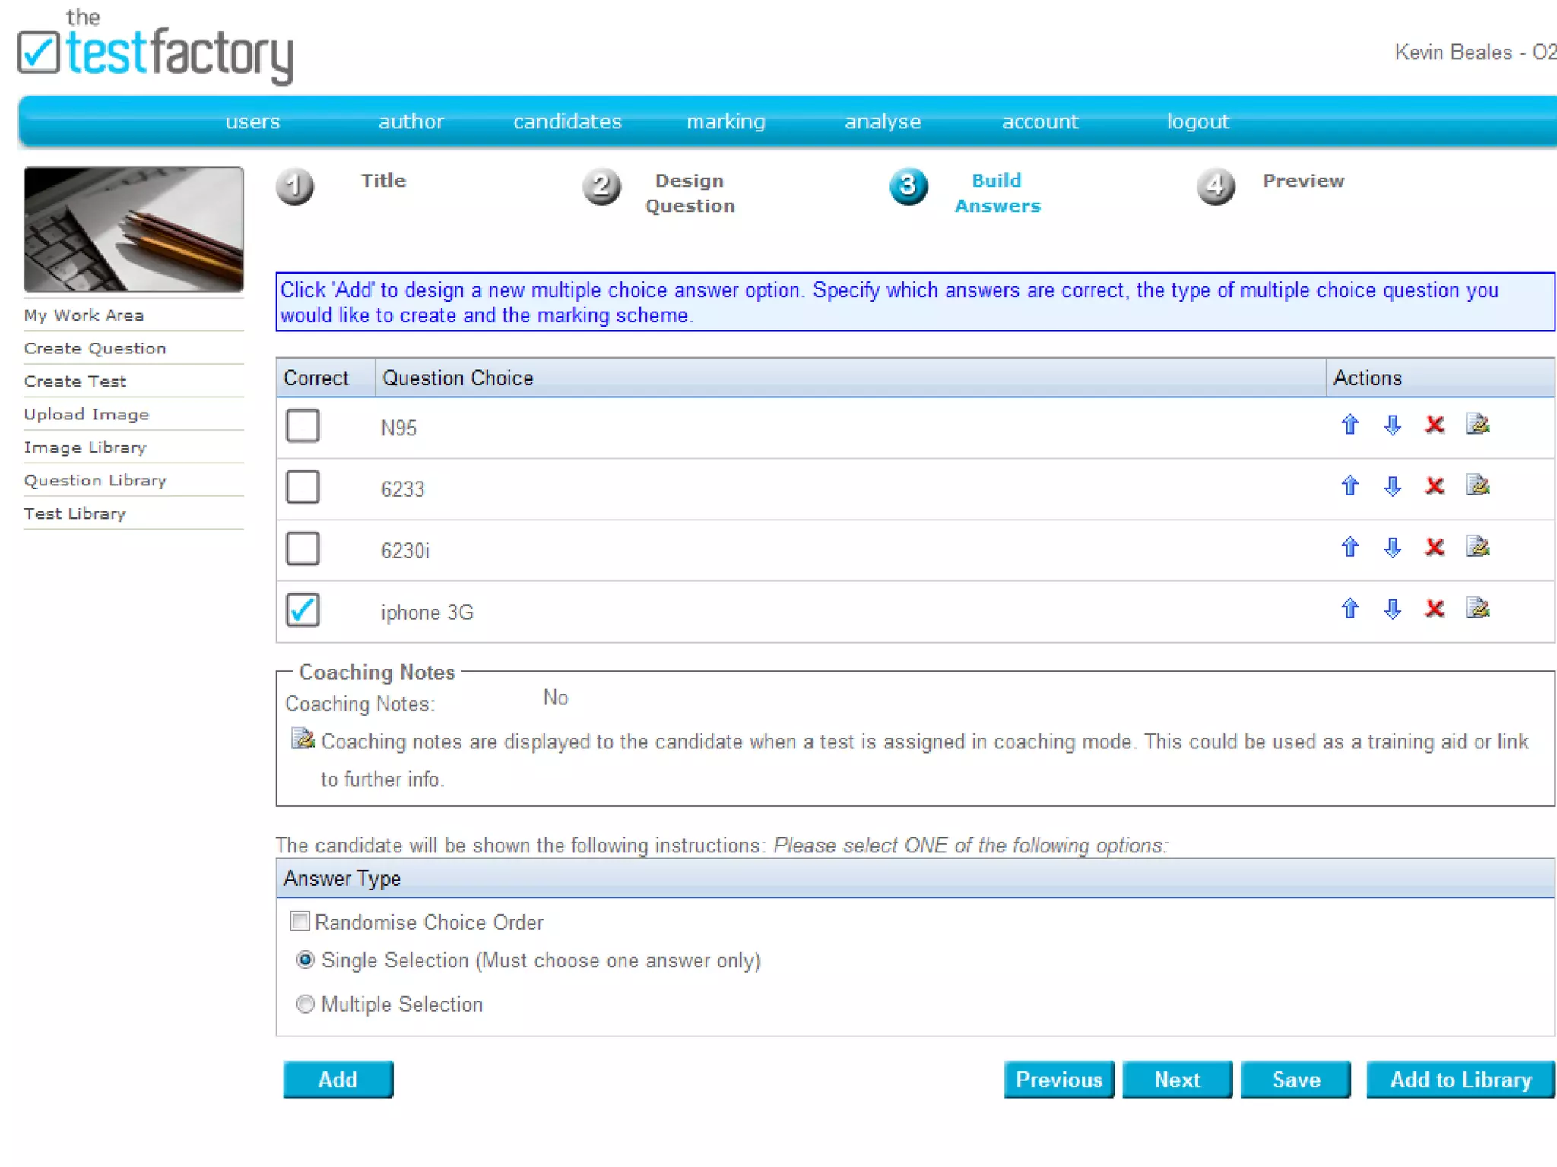1557x1167 pixels.
Task: Click the 'iphone 3G' choice text
Action: tap(427, 612)
